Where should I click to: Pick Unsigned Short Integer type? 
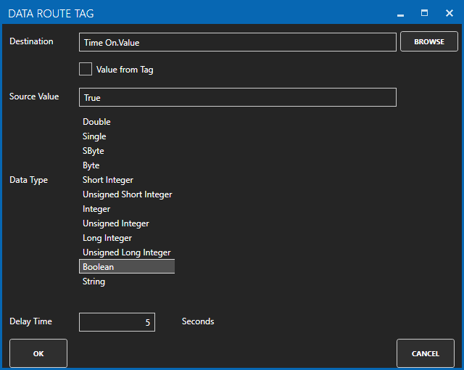tap(127, 194)
